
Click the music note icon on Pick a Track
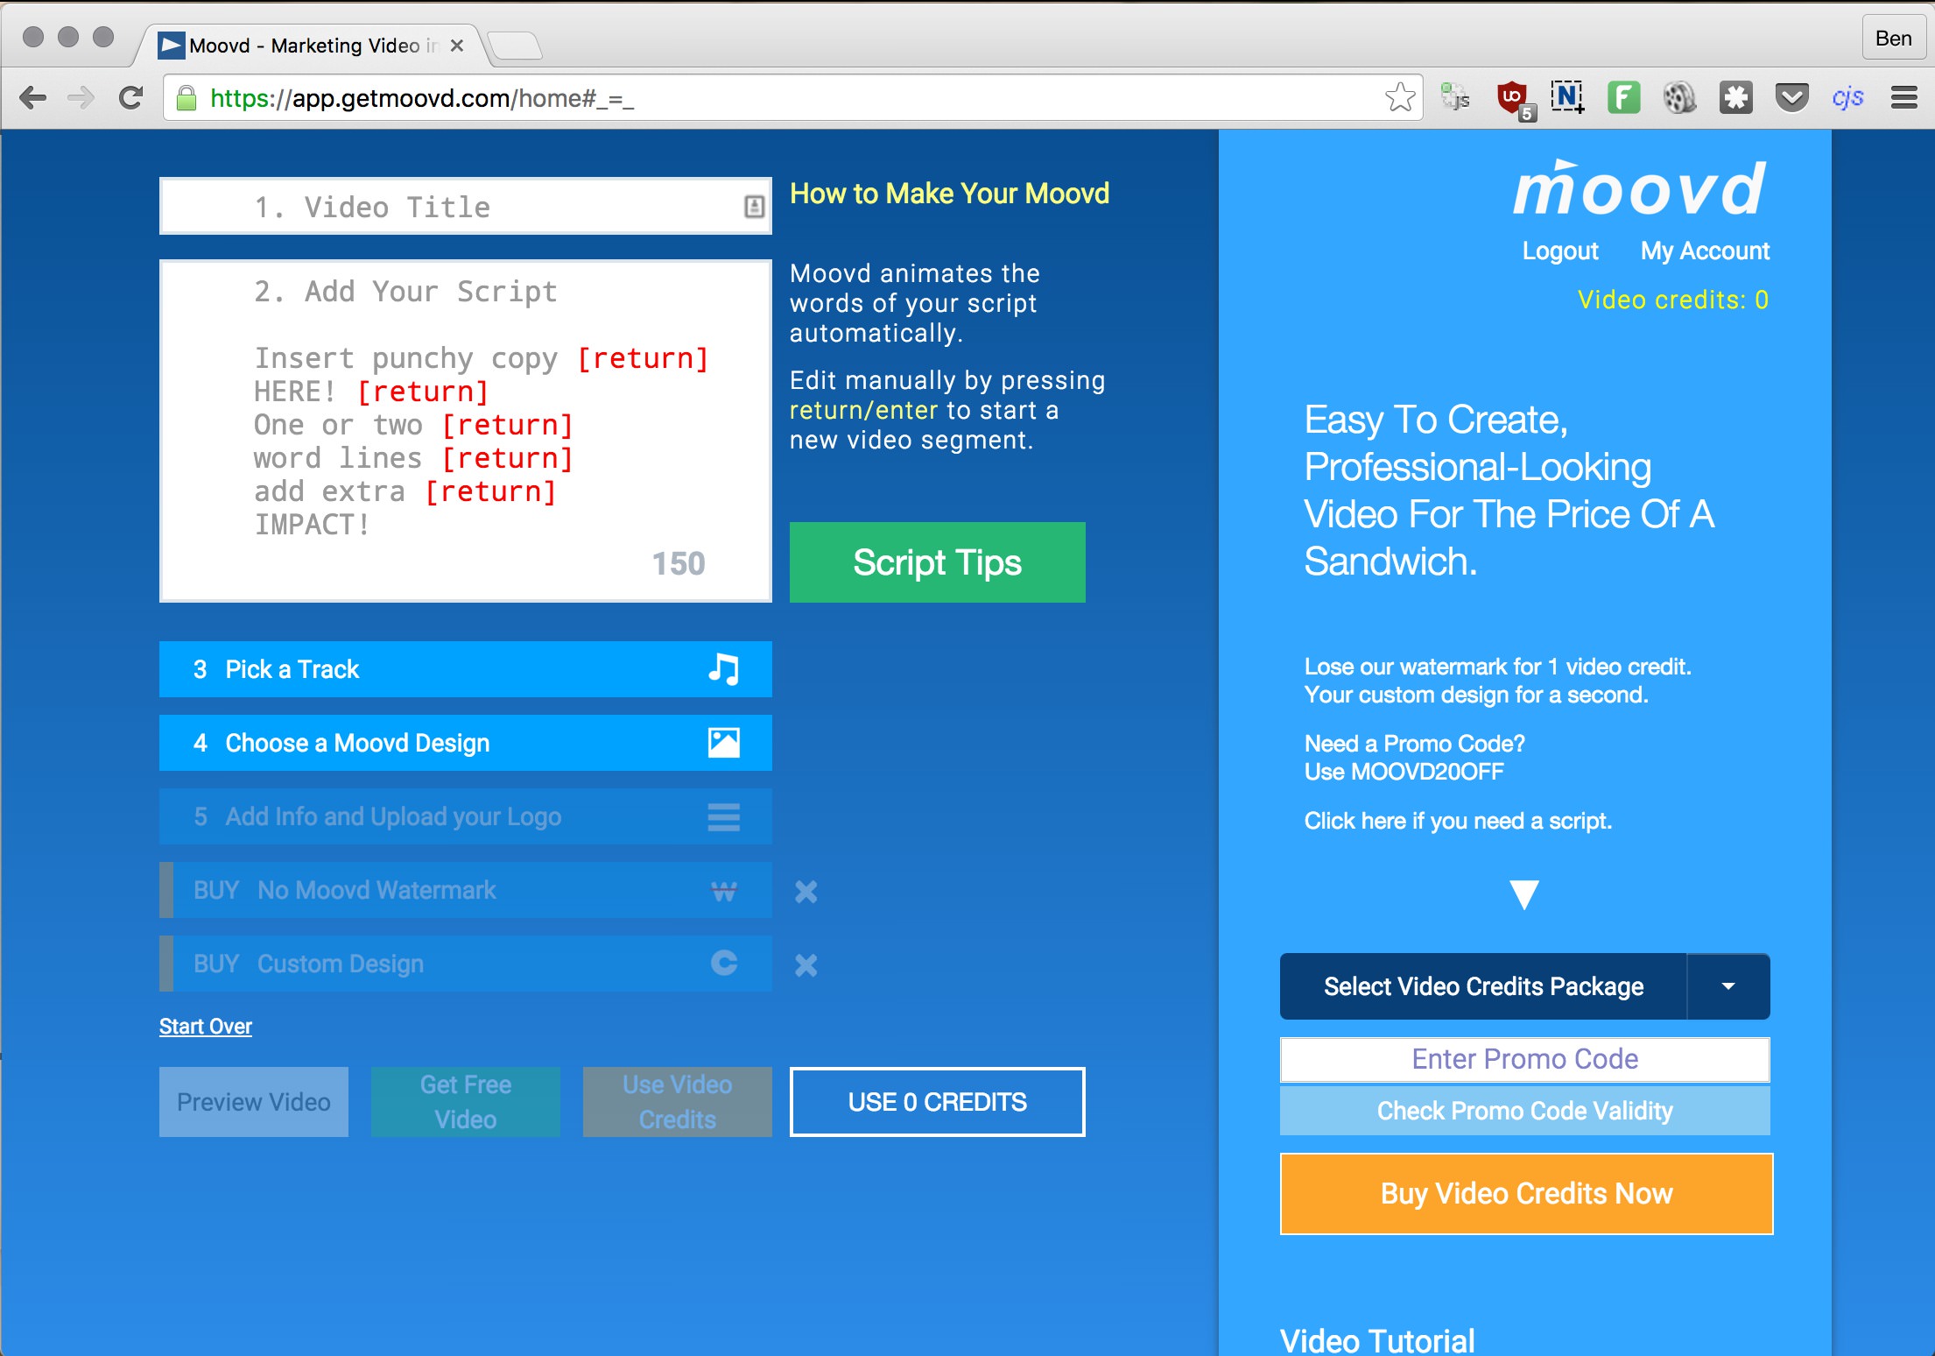[723, 669]
